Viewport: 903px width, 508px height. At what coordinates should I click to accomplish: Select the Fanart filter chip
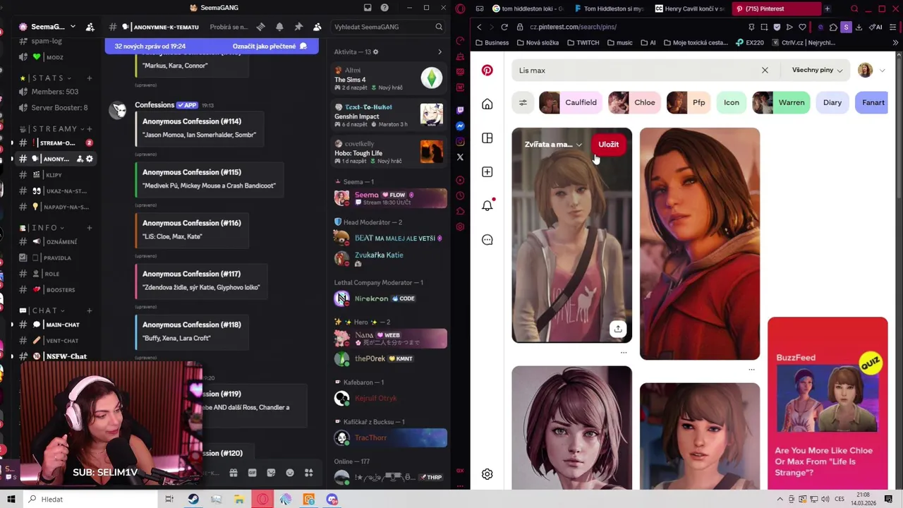tap(873, 102)
